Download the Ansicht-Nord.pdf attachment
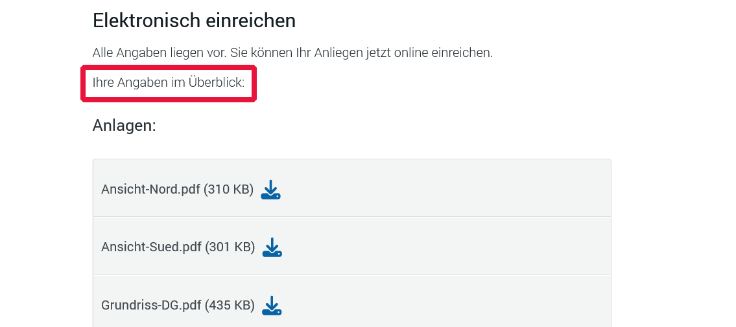The width and height of the screenshot is (736, 327). pos(270,190)
